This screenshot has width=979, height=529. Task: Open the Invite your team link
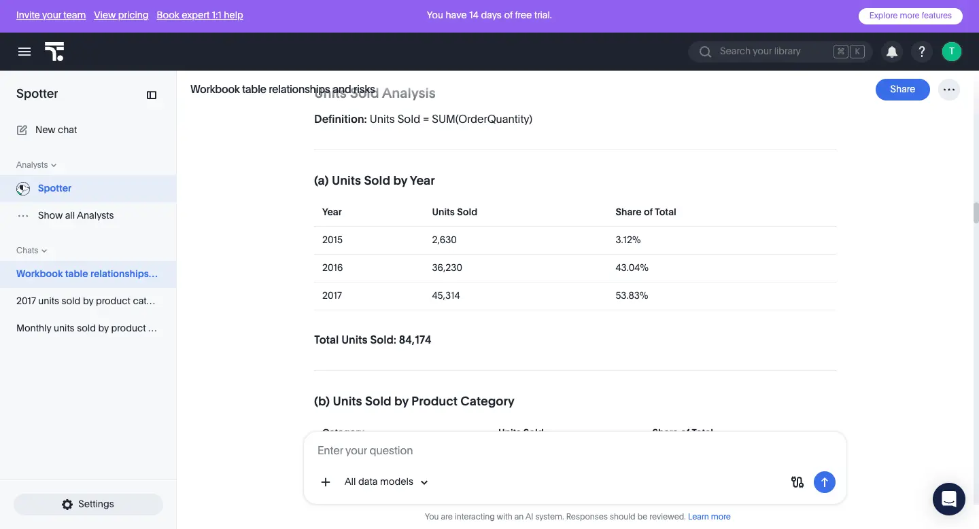(x=51, y=15)
